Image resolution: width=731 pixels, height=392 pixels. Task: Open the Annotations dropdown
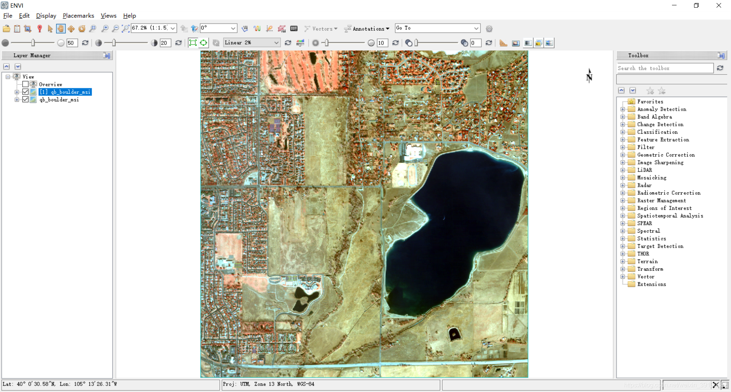point(367,29)
